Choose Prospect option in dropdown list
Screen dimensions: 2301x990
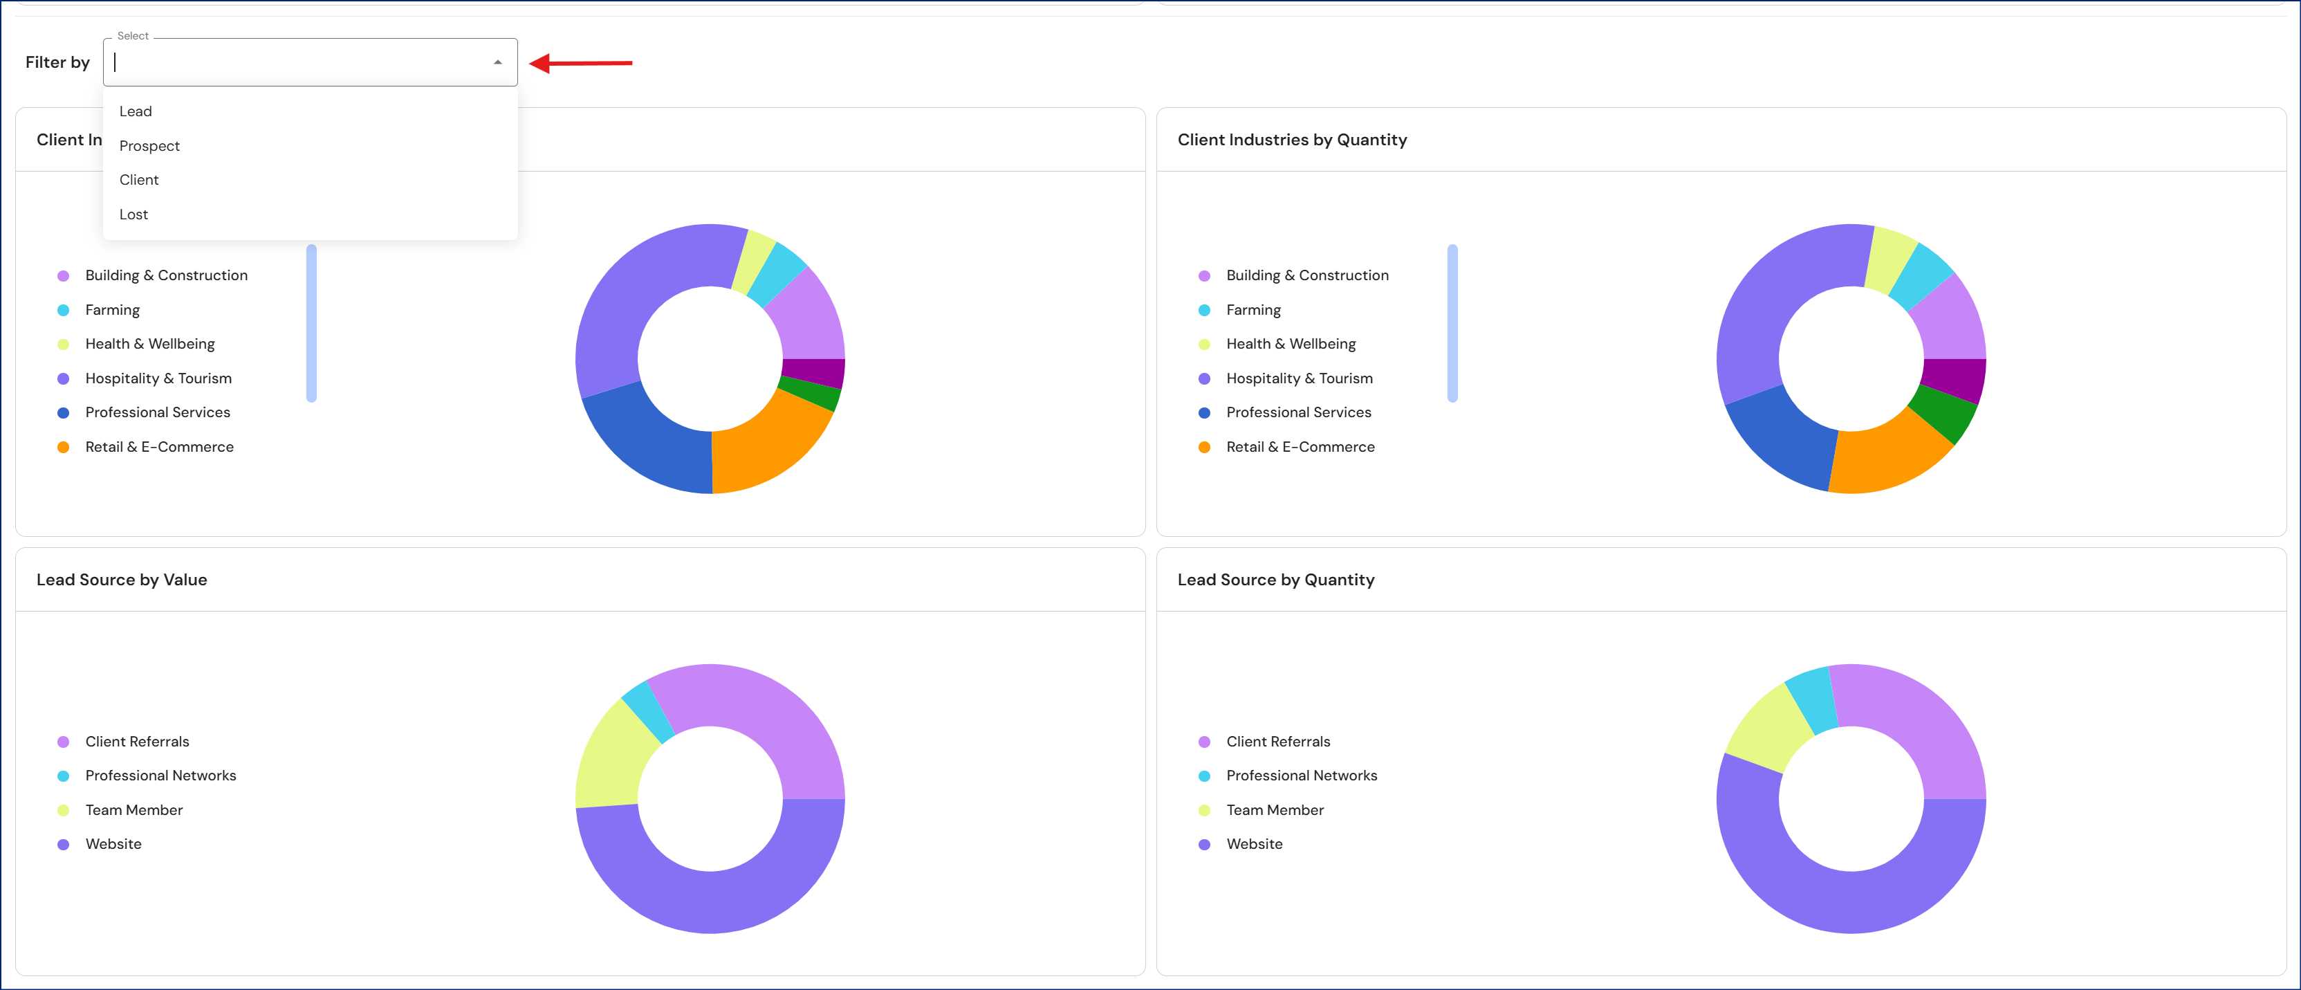click(149, 146)
